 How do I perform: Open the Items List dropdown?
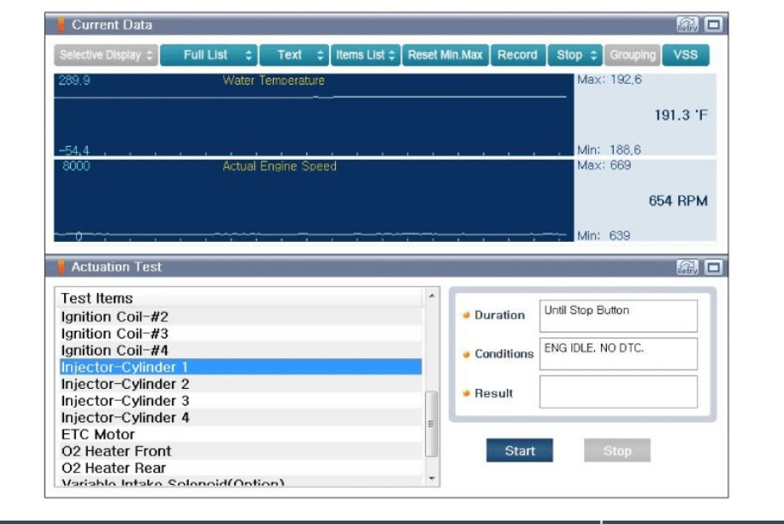coord(366,55)
